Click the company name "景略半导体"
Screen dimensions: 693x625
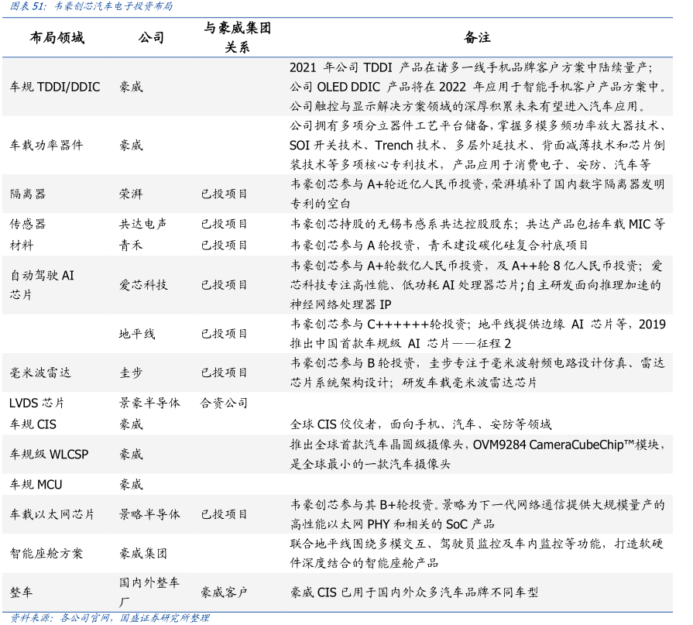click(149, 514)
